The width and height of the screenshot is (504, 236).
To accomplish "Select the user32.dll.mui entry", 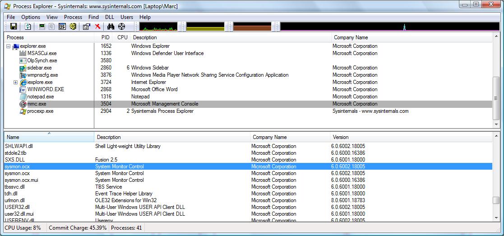I will (x=18, y=214).
